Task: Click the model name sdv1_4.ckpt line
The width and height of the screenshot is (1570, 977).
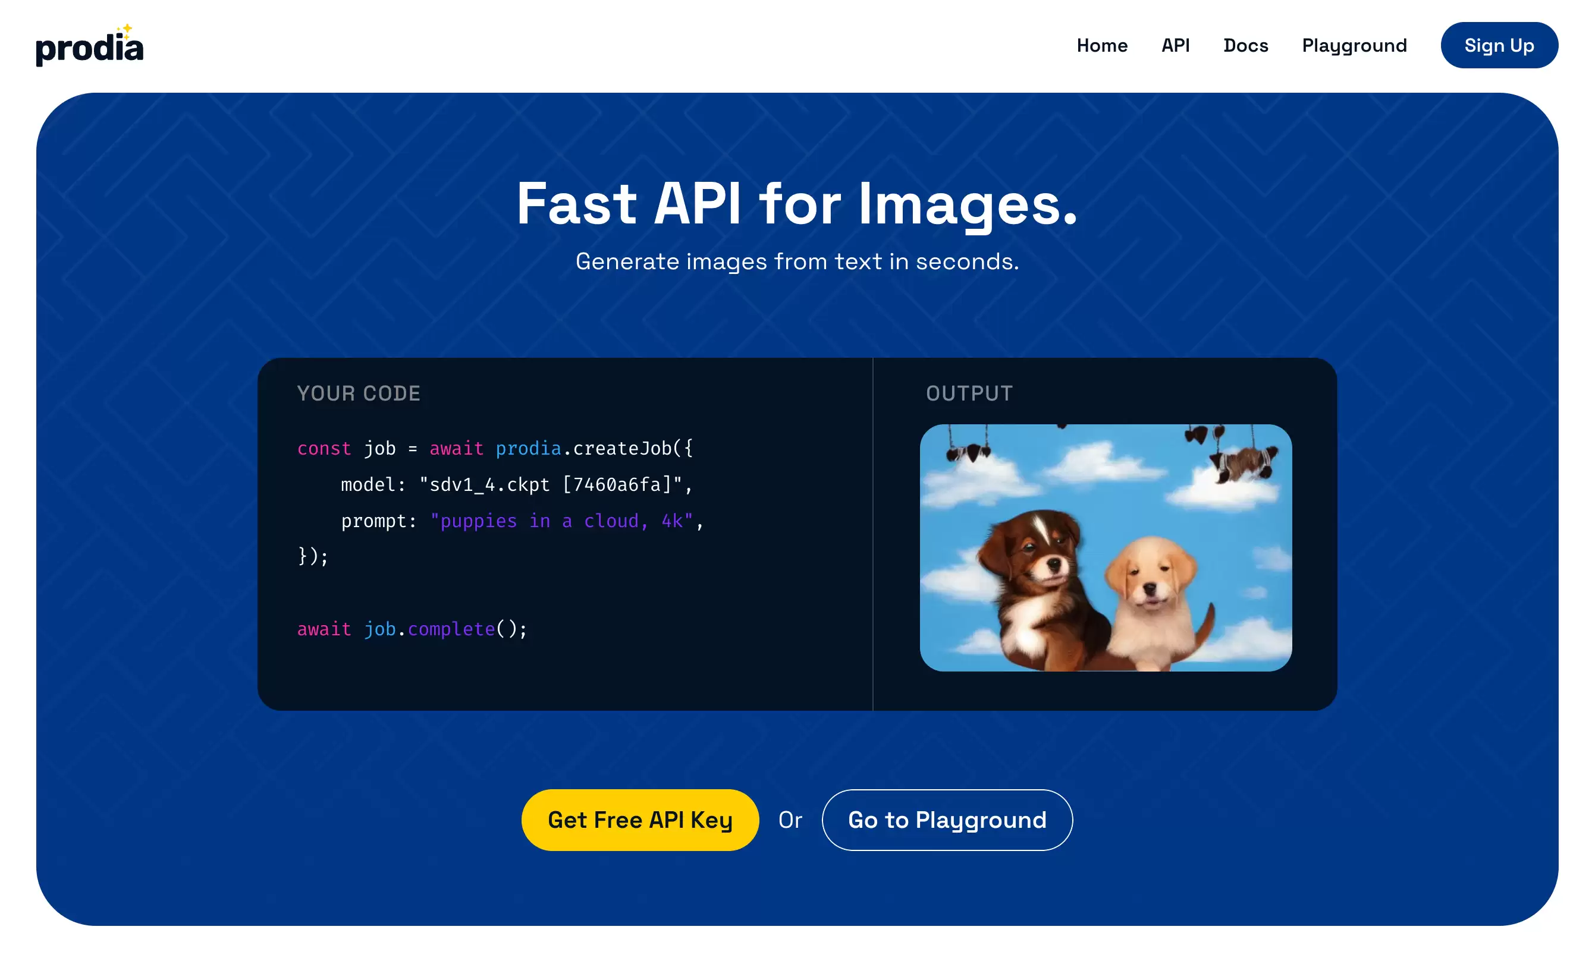Action: pyautogui.click(x=516, y=484)
